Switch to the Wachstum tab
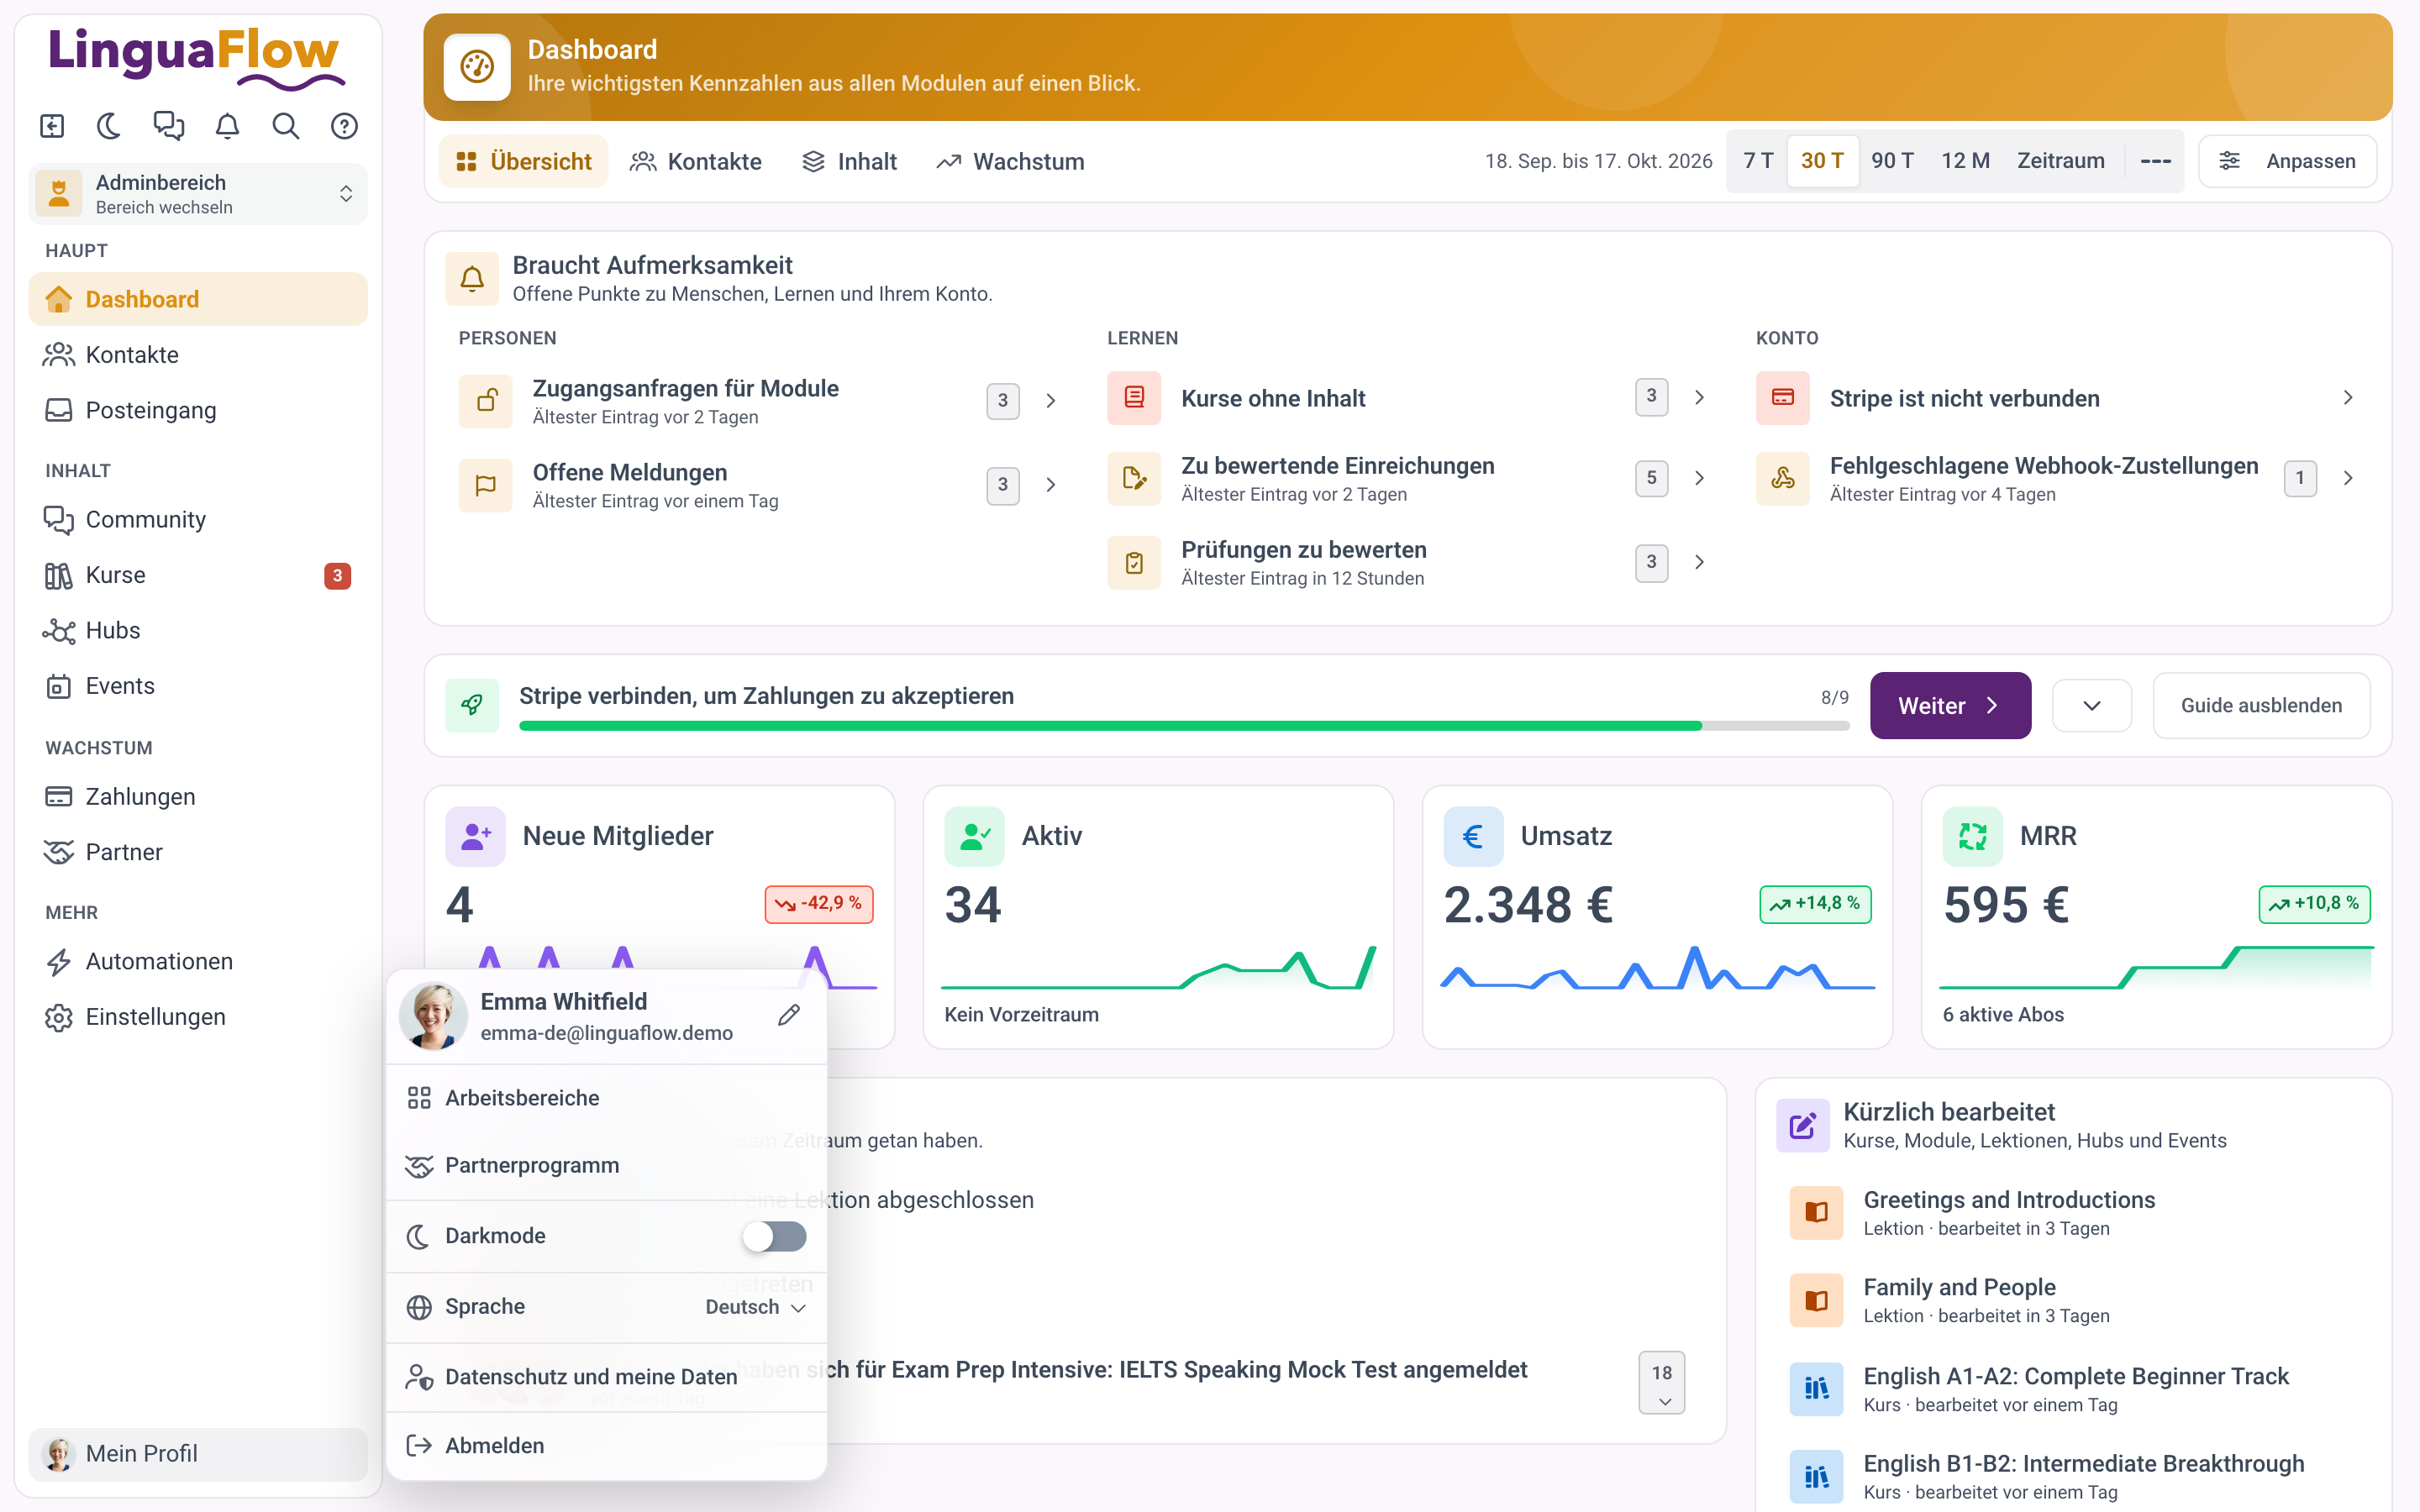Image resolution: width=2420 pixels, height=1512 pixels. point(1010,161)
